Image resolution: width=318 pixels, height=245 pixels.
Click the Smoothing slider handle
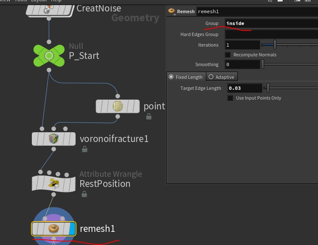(x=263, y=64)
